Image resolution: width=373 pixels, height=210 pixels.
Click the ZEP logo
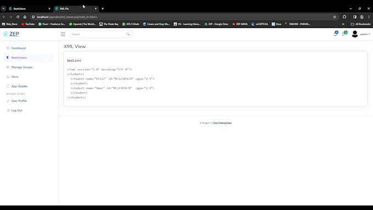click(x=11, y=34)
